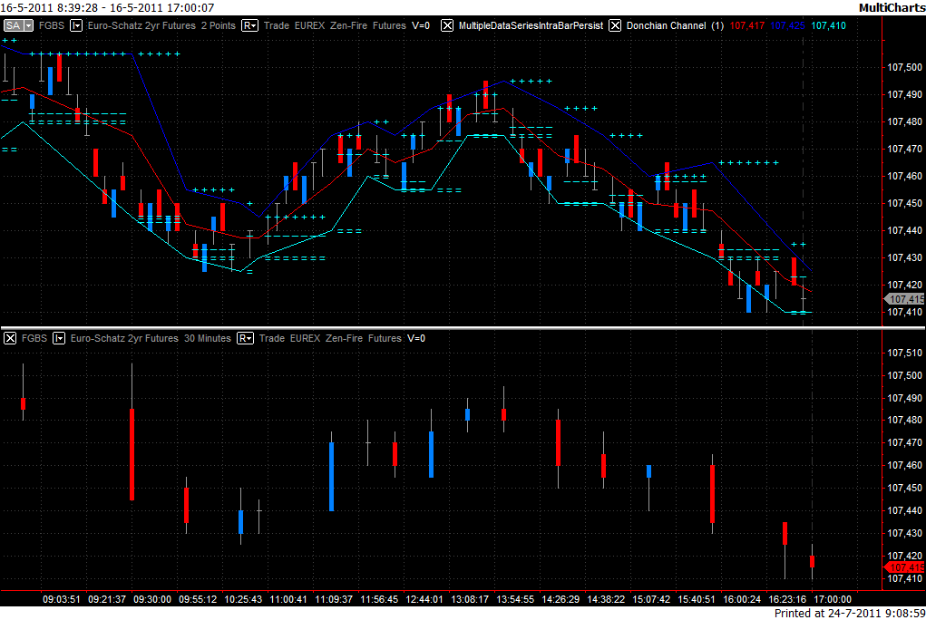The image size is (926, 620).
Task: Click the 'Printed at 24-7-2011' footer text
Action: tap(826, 614)
